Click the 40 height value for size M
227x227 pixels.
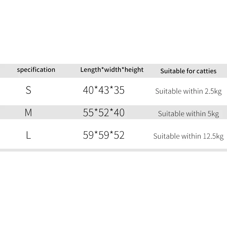click(119, 113)
